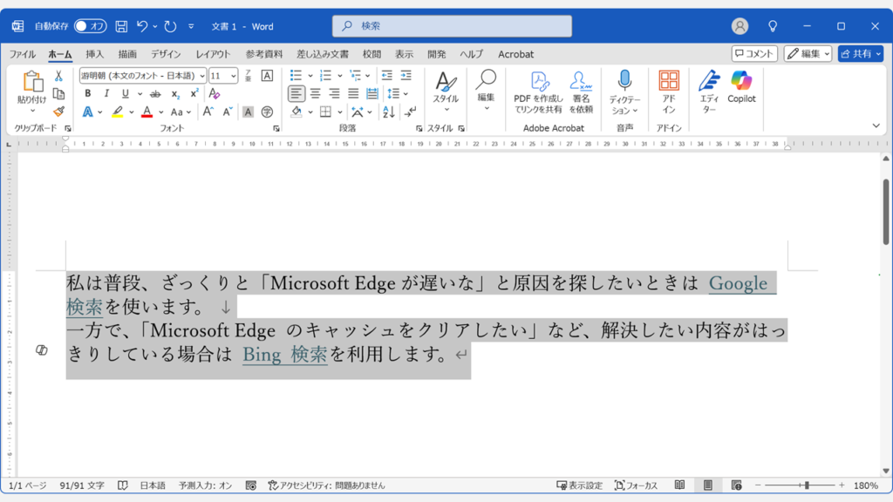Open the font name dropdown
This screenshot has height=502, width=893.
click(202, 76)
